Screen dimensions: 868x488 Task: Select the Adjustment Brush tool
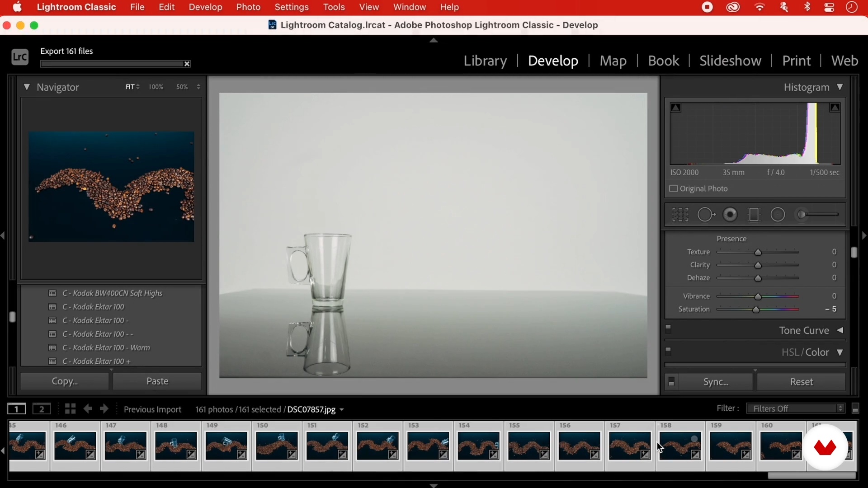click(818, 215)
